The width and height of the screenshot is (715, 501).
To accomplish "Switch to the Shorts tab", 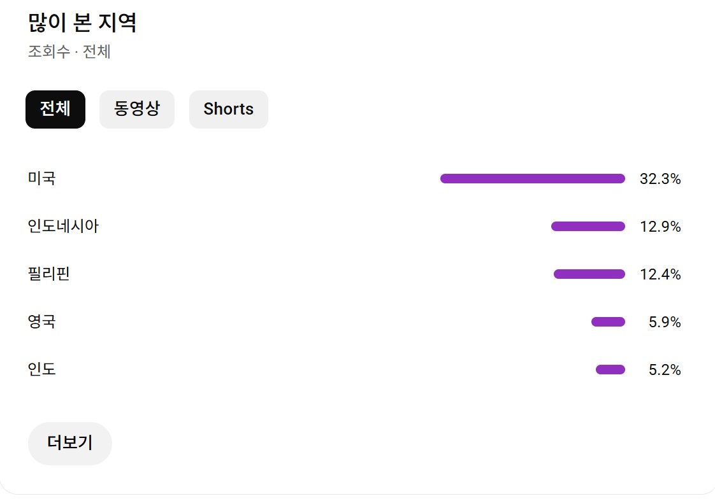I will tap(229, 109).
